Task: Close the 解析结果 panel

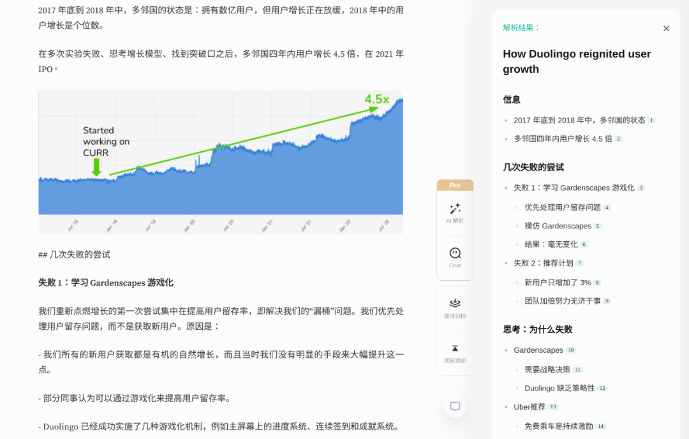Action: 666,29
